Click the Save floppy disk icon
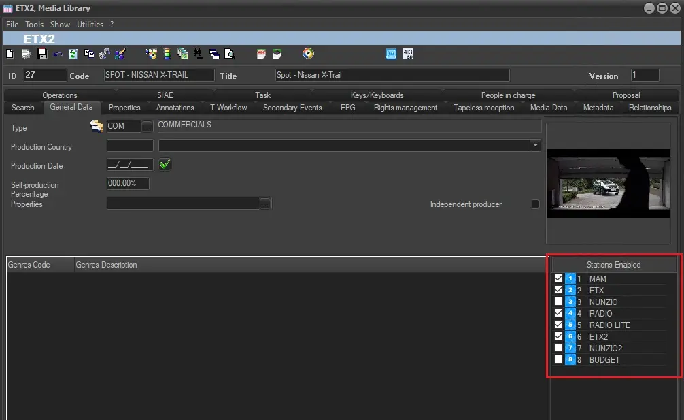The image size is (684, 420). pyautogui.click(x=41, y=54)
